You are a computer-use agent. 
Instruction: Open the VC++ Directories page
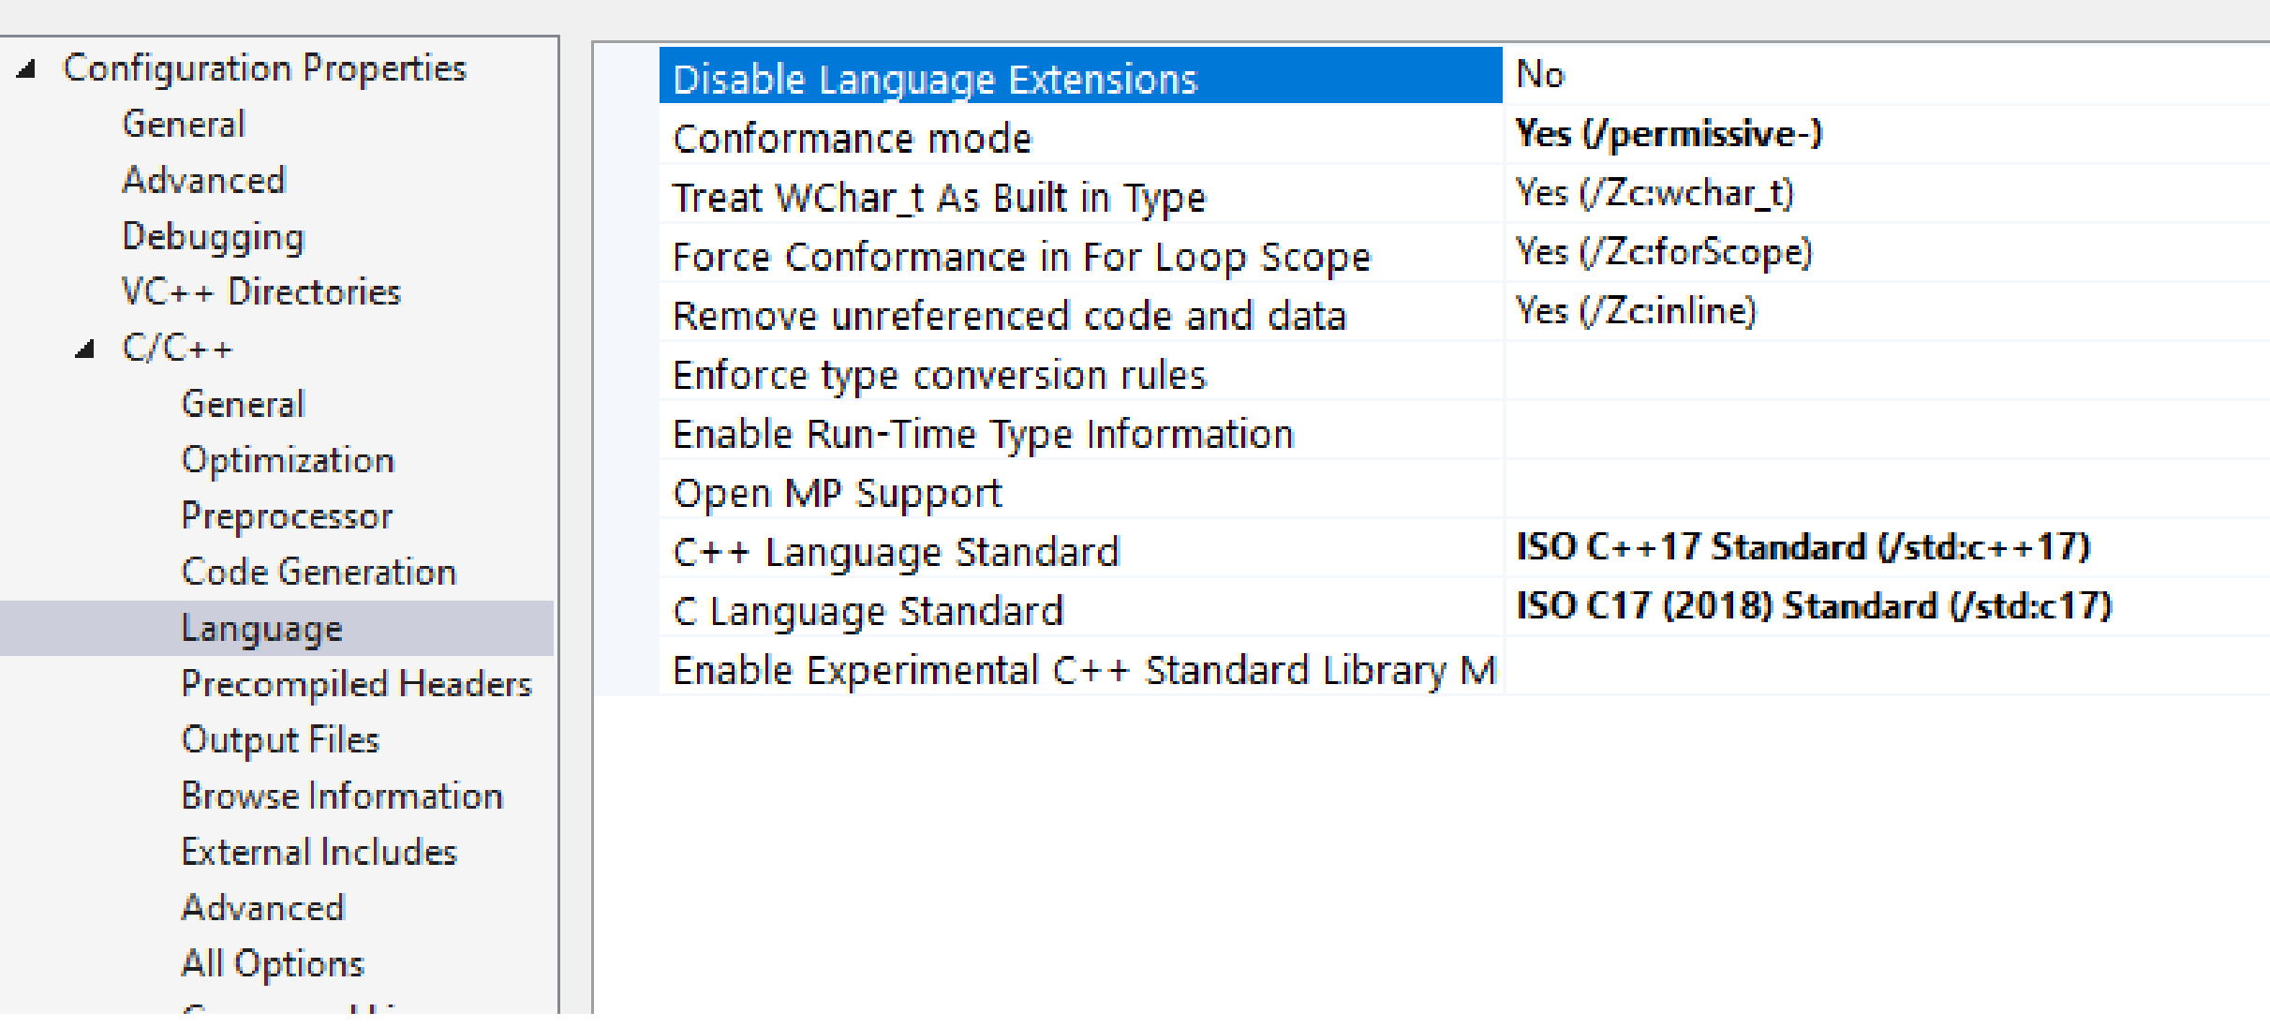(x=261, y=291)
